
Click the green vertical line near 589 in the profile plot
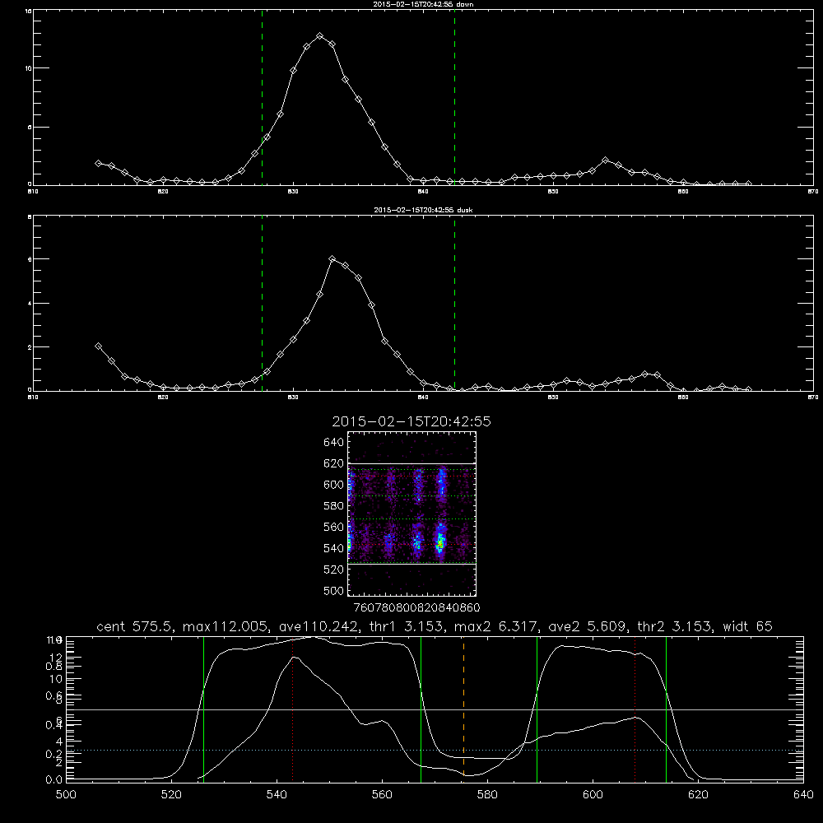point(537,709)
